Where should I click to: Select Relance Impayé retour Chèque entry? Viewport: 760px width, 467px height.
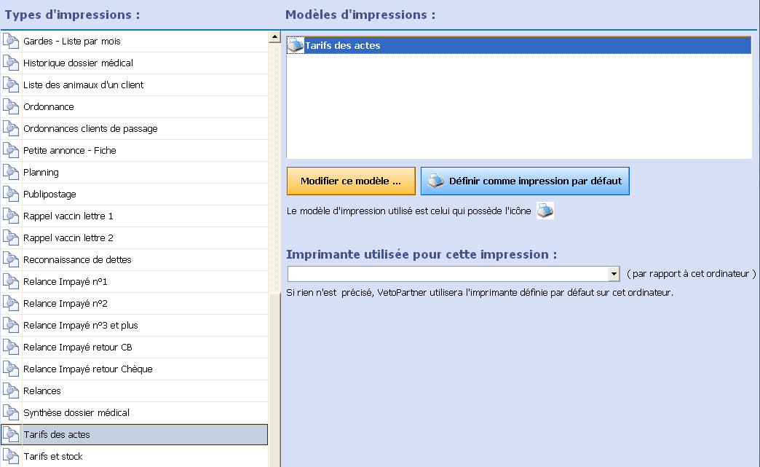(x=88, y=369)
